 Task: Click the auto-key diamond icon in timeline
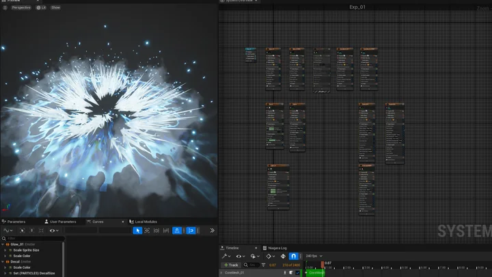click(283, 256)
